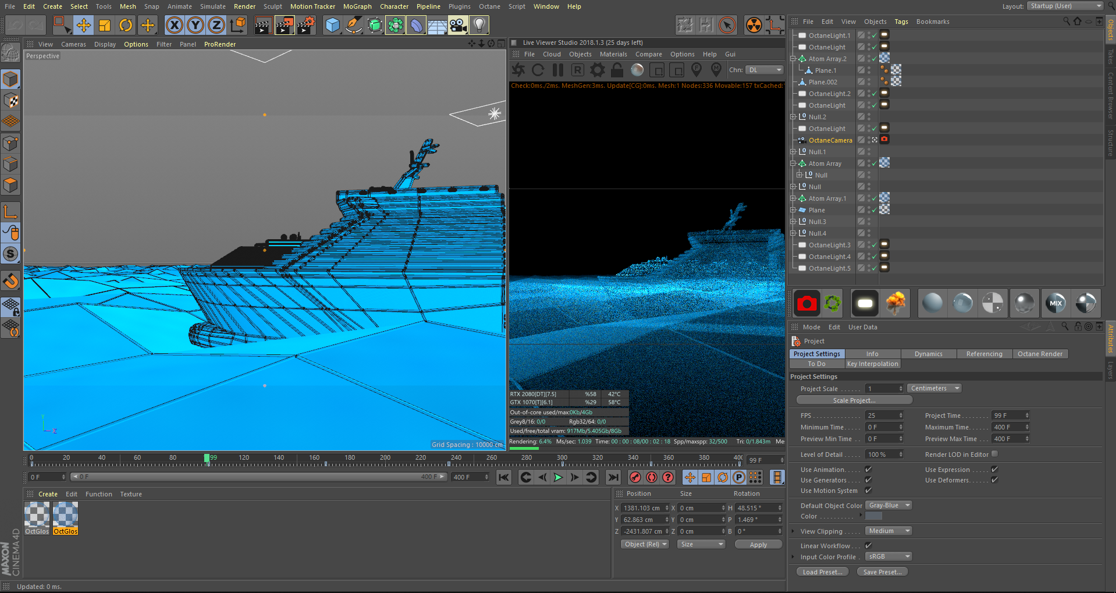This screenshot has height=593, width=1116.
Task: Enable Render LOD in Editor checkbox
Action: [994, 454]
